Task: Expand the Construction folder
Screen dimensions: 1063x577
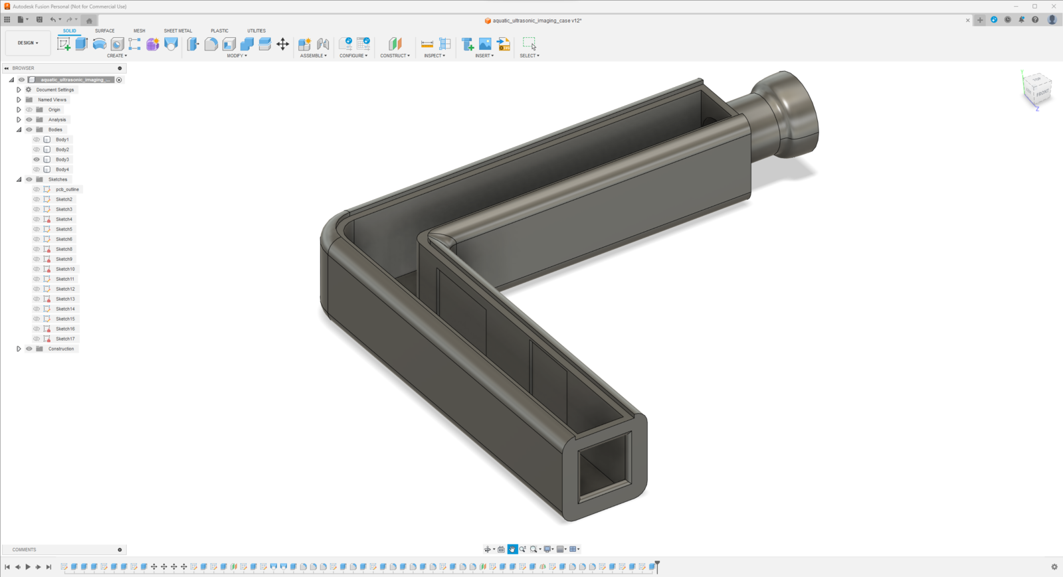Action: pos(19,349)
